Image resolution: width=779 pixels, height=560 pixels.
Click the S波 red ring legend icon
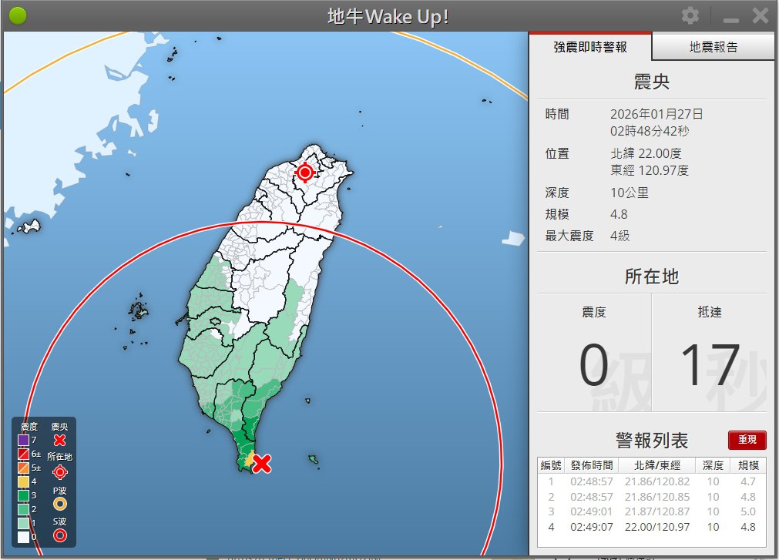59,535
